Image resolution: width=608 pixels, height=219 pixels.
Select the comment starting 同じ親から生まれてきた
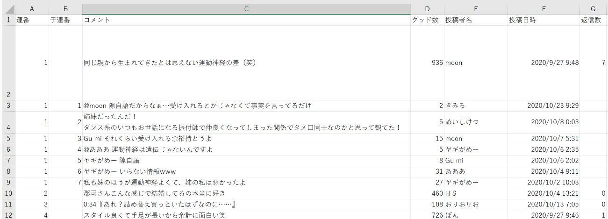pos(246,63)
